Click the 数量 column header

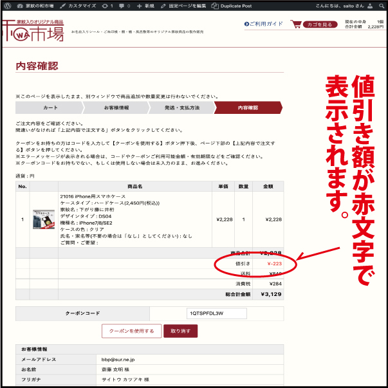pyautogui.click(x=243, y=187)
